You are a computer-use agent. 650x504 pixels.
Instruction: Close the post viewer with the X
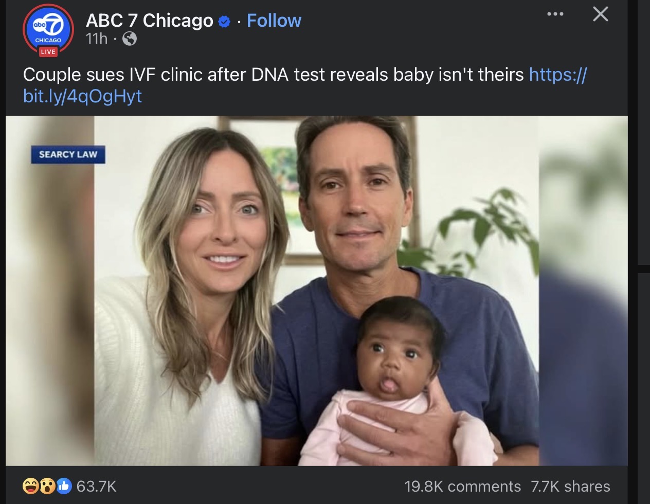[x=600, y=14]
